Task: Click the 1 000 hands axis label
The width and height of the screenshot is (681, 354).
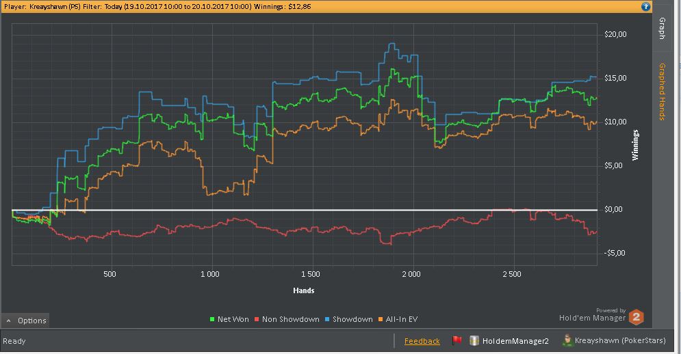Action: 210,274
